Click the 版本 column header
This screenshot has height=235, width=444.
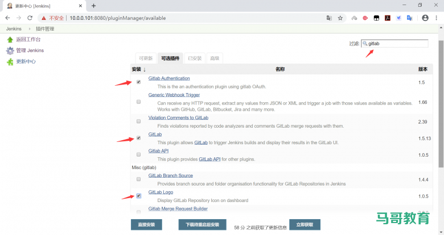pos(423,69)
